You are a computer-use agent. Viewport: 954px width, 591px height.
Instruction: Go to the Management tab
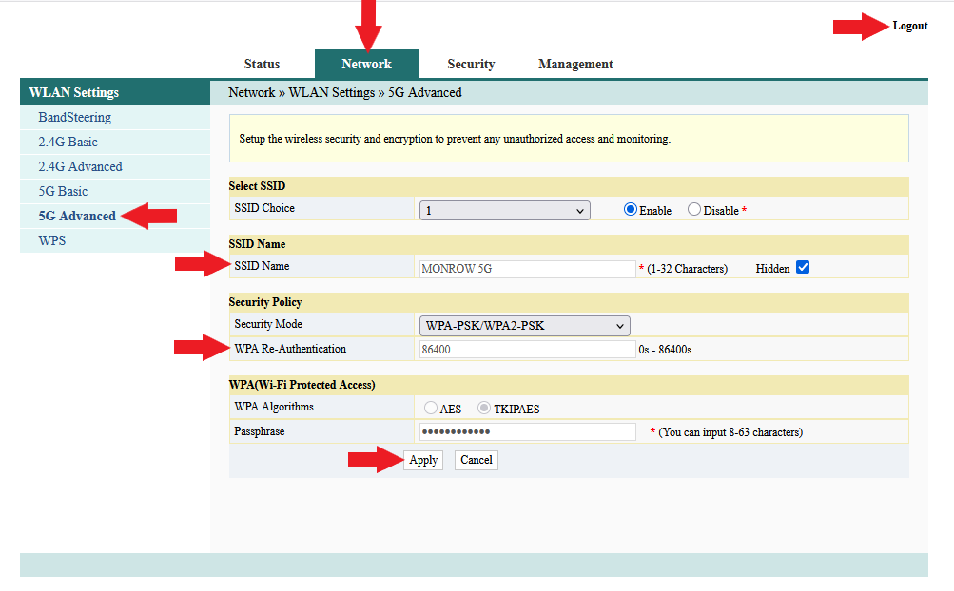[575, 64]
